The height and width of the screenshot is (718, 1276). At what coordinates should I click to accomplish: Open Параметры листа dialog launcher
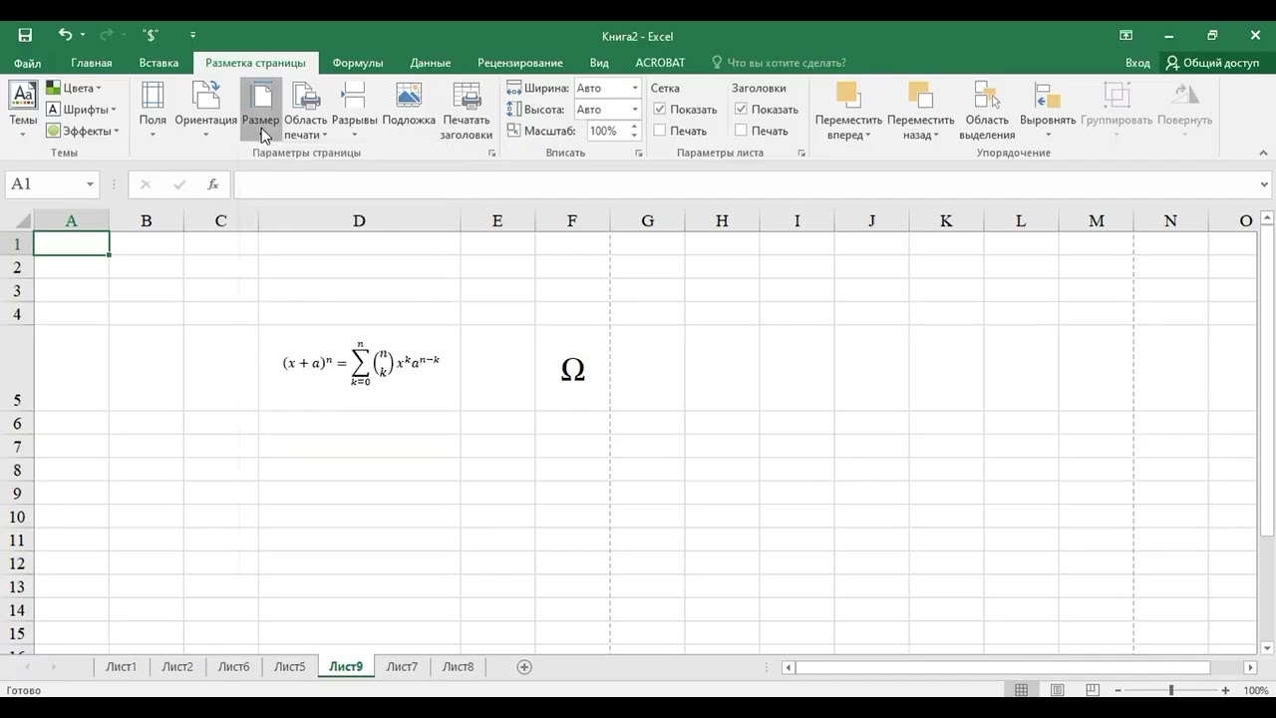(x=801, y=154)
